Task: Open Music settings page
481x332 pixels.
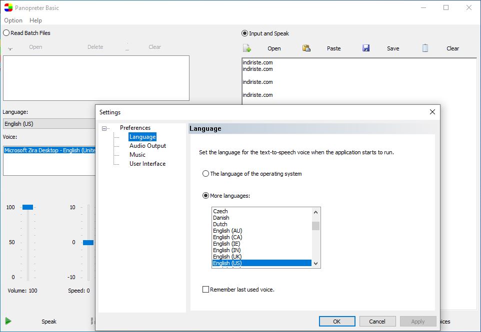Action: click(x=137, y=155)
